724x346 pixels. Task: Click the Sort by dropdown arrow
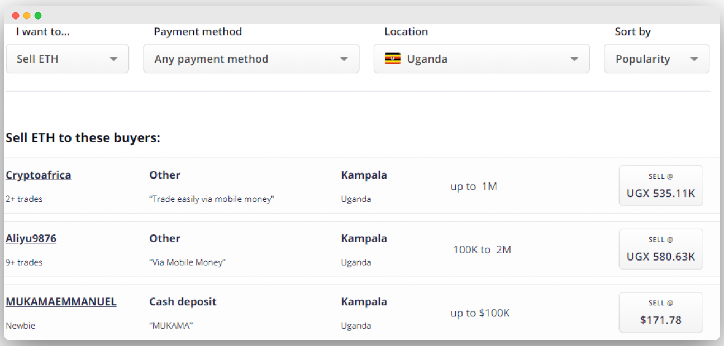[x=694, y=59]
